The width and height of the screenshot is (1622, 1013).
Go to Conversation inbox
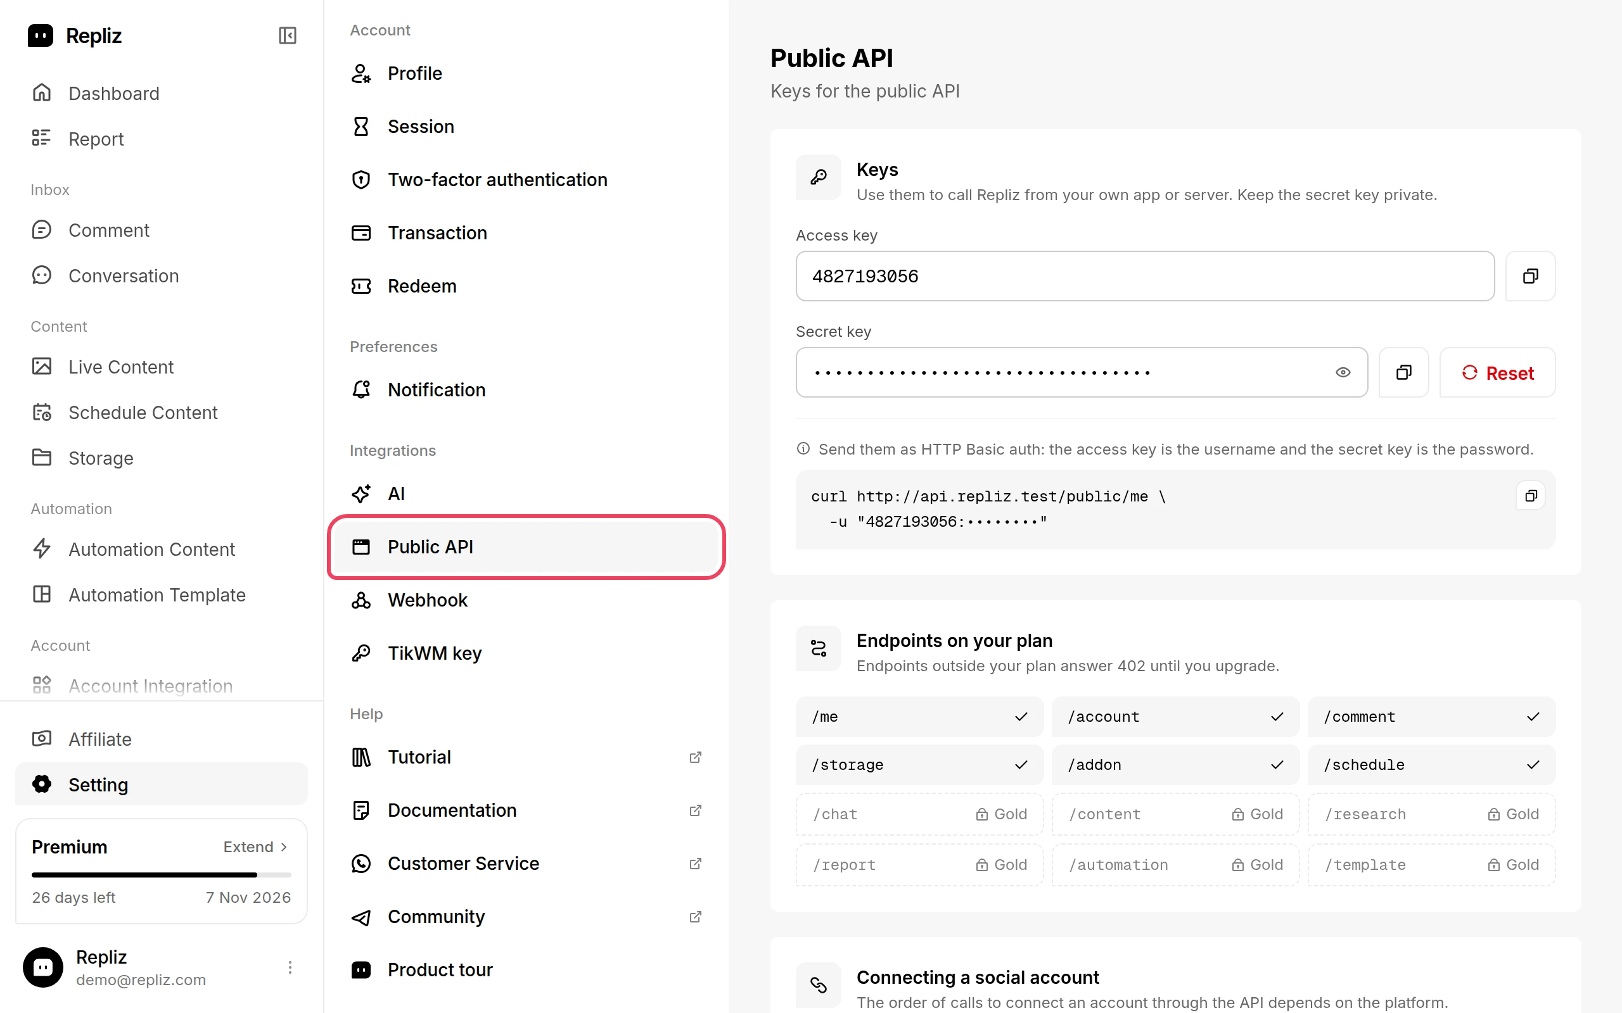click(x=161, y=275)
